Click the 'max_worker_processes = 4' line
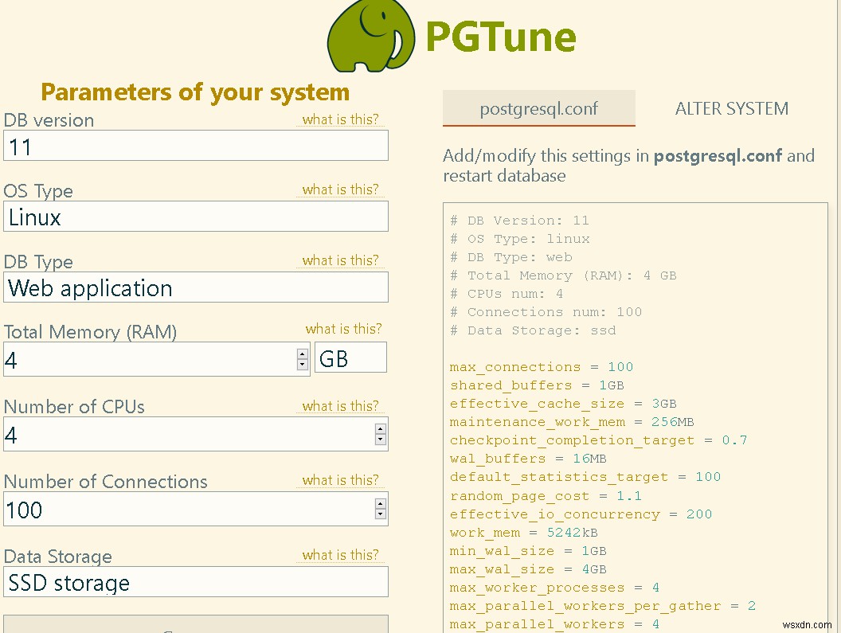 pyautogui.click(x=554, y=588)
